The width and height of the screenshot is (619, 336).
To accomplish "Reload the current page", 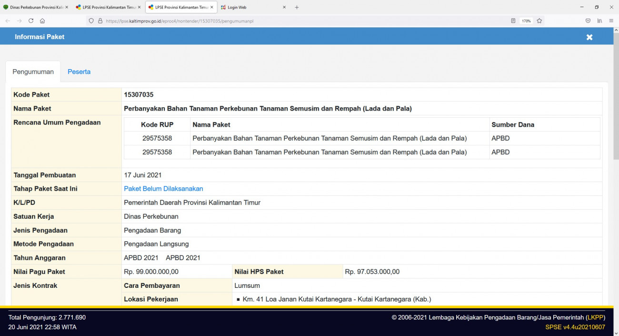I will pos(30,20).
